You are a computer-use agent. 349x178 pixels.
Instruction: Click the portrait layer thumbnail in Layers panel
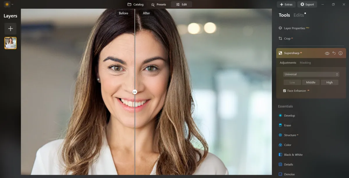click(10, 43)
